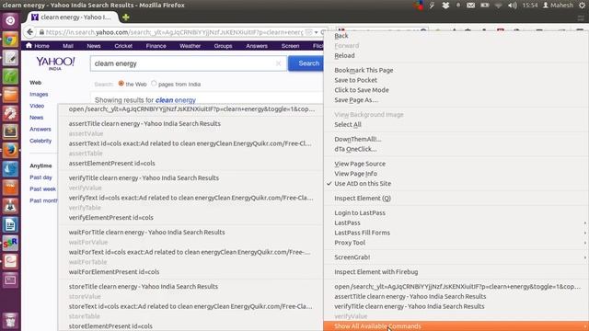Toggle "Use AtD on this Site" check item
This screenshot has height=331, width=589.
[x=456, y=184]
